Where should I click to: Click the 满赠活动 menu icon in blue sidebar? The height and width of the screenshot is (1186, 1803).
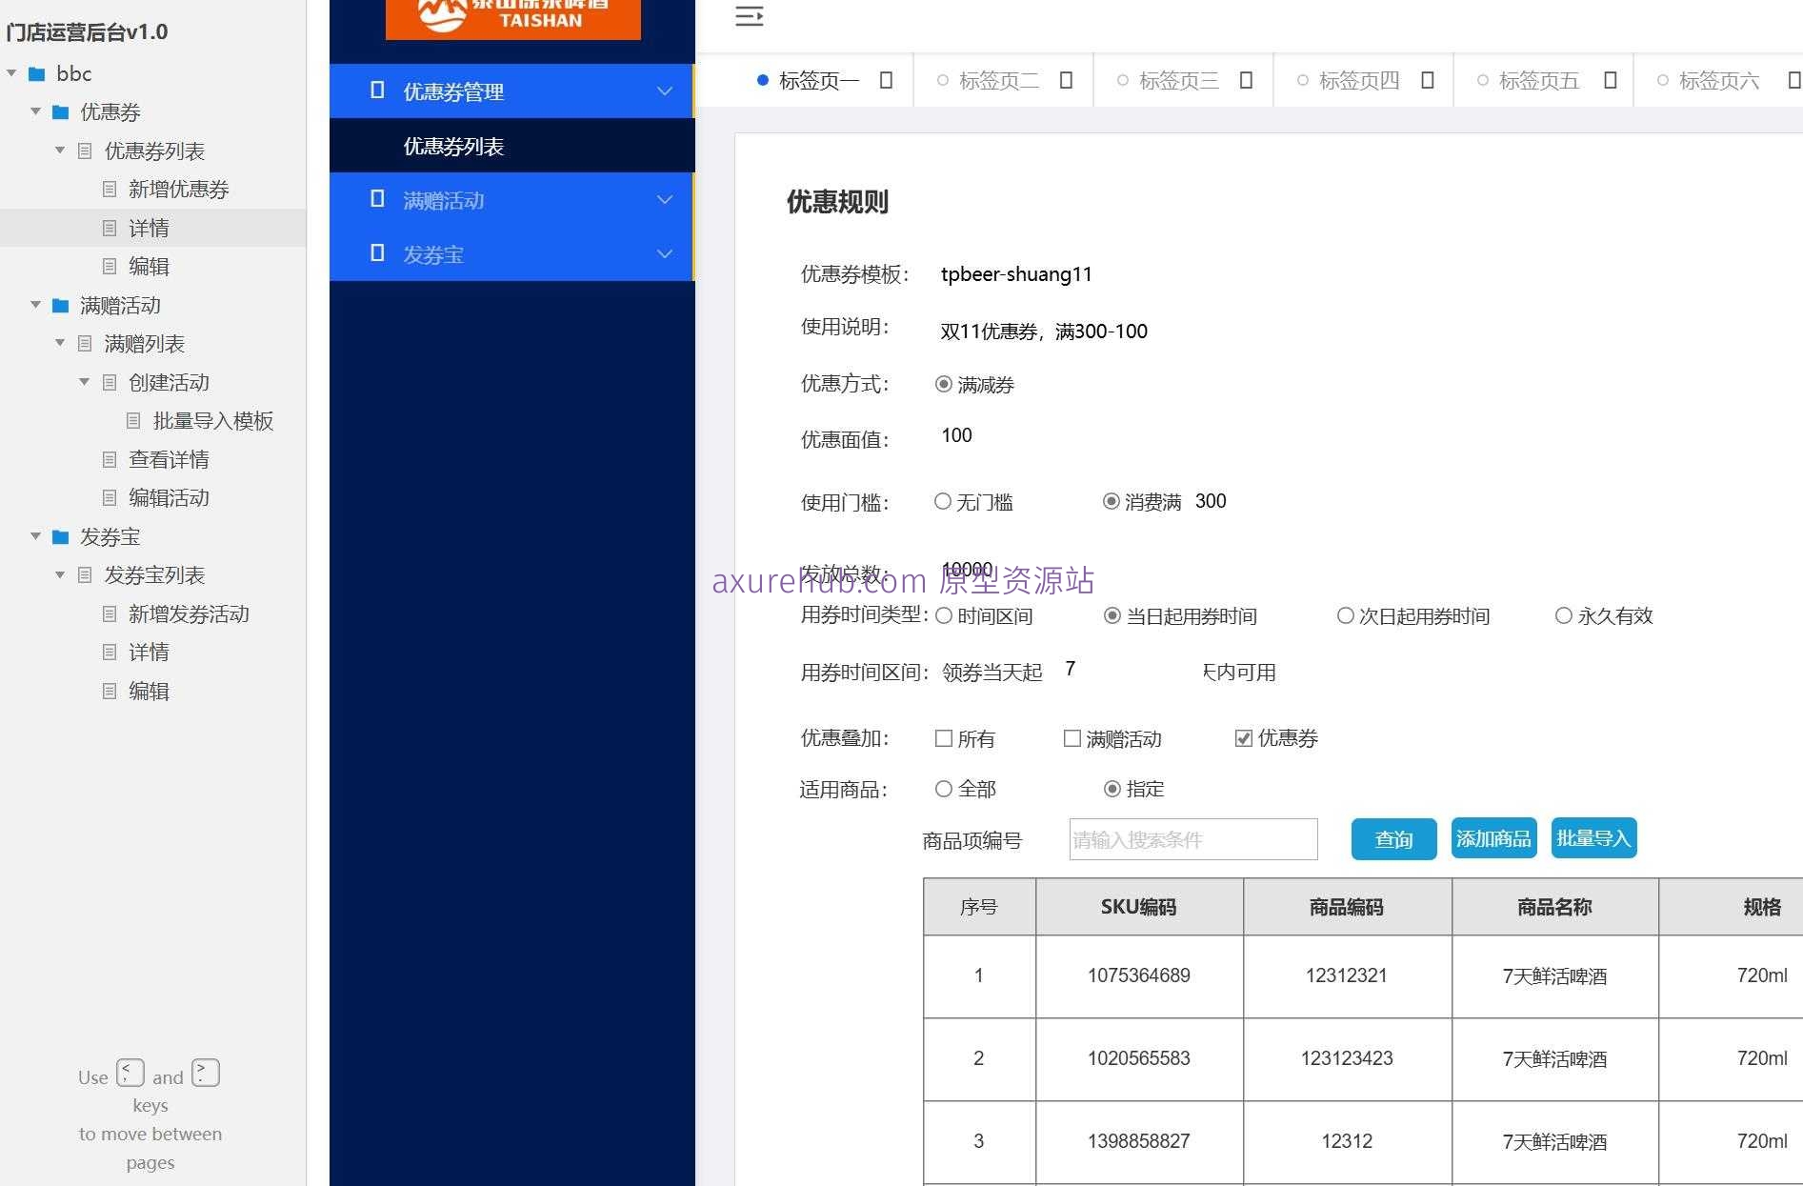[377, 199]
